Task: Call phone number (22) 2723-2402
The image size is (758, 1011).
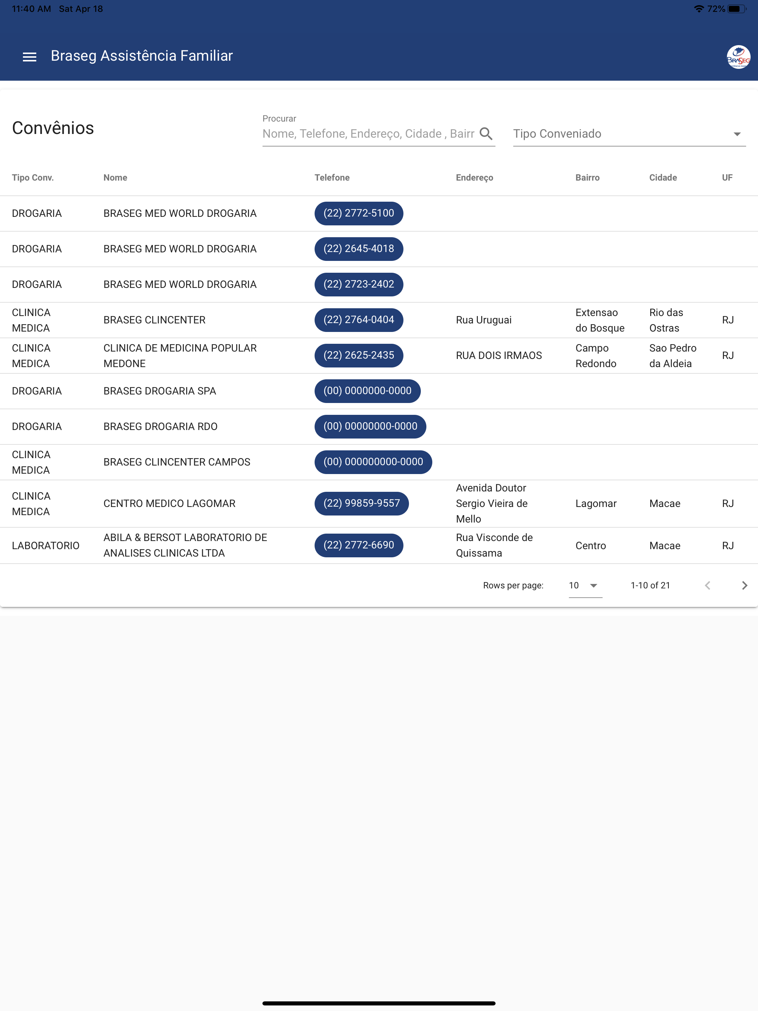Action: tap(359, 284)
